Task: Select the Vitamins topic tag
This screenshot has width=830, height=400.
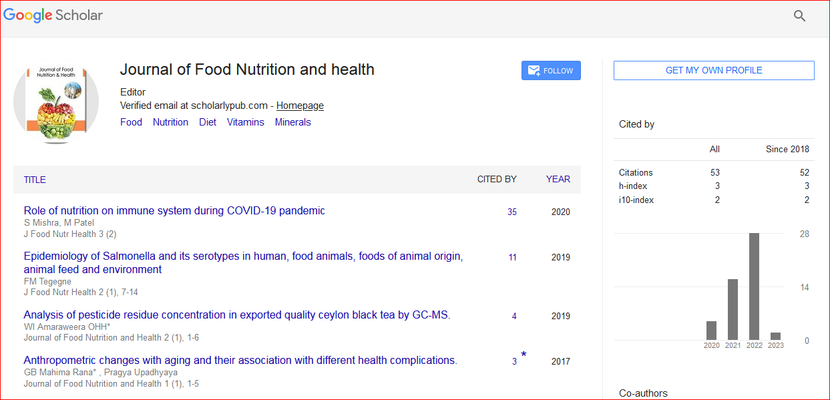Action: (245, 122)
